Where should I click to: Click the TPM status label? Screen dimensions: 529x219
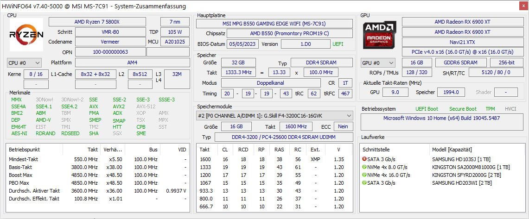point(490,109)
